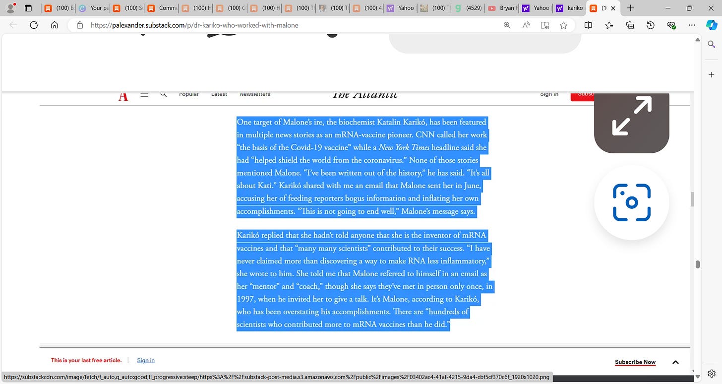Click the scrollbar down arrow

pyautogui.click(x=697, y=378)
